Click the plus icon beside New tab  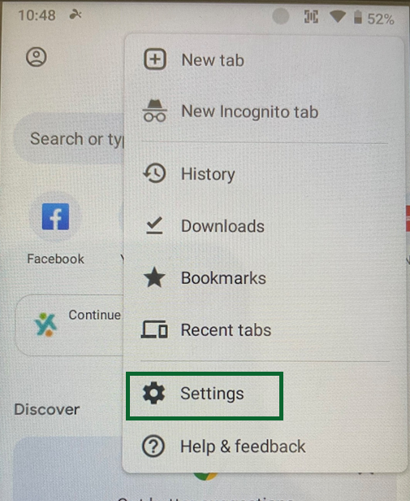click(155, 59)
